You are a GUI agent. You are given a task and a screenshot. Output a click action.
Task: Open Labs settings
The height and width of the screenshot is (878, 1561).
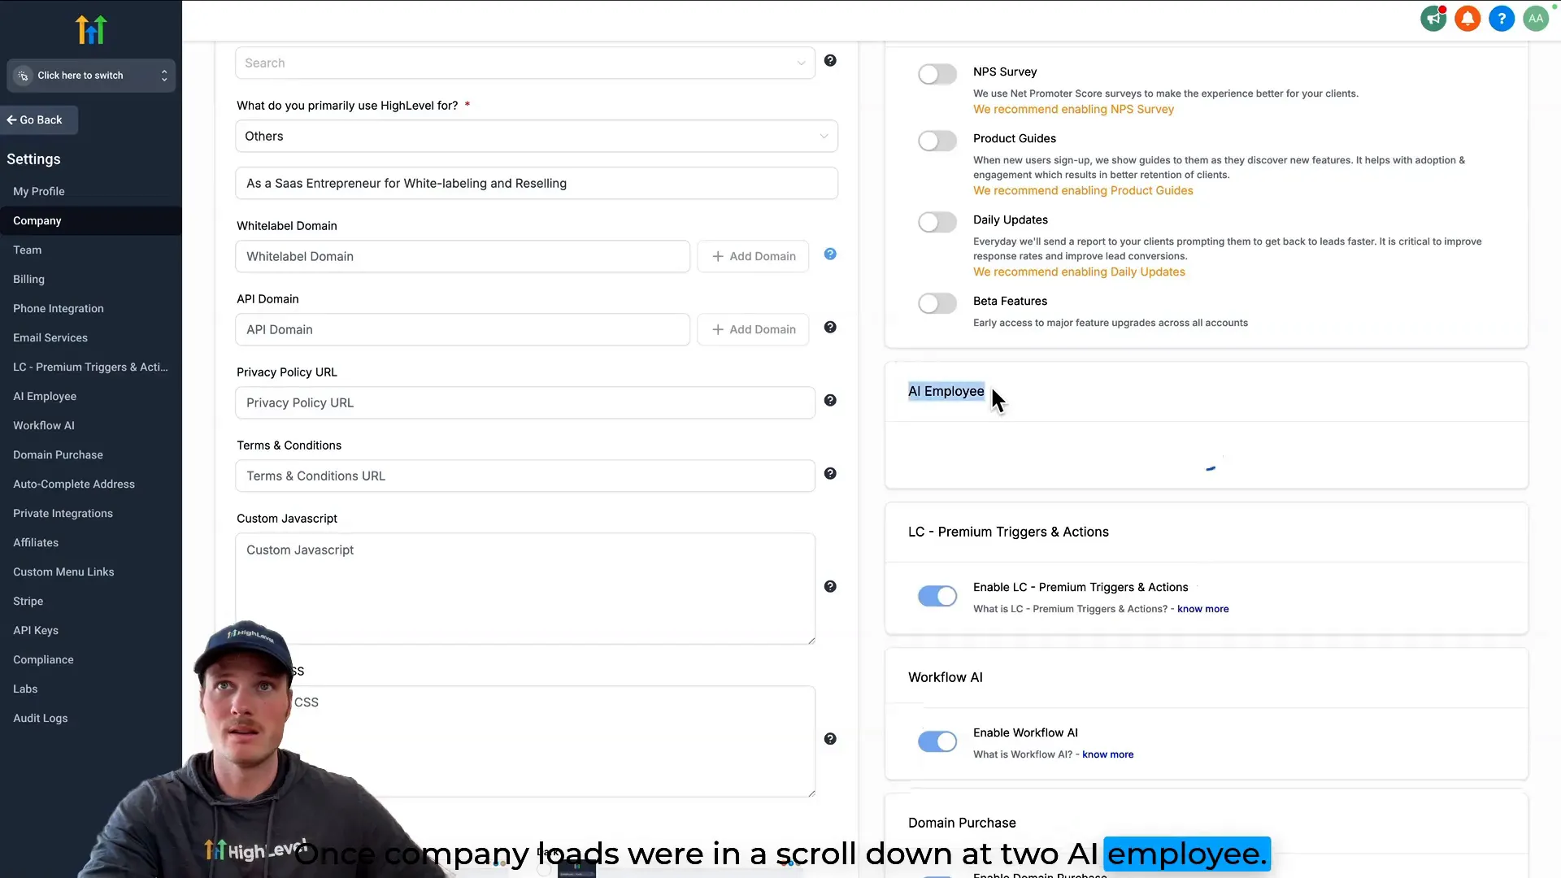(25, 689)
